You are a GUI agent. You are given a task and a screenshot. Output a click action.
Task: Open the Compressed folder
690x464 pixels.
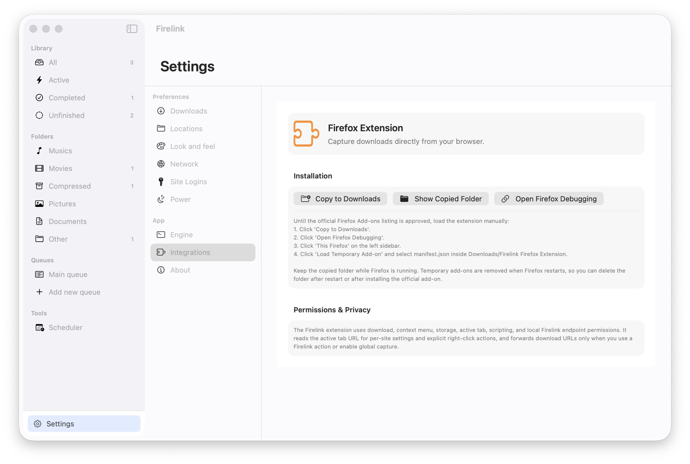pos(84,186)
